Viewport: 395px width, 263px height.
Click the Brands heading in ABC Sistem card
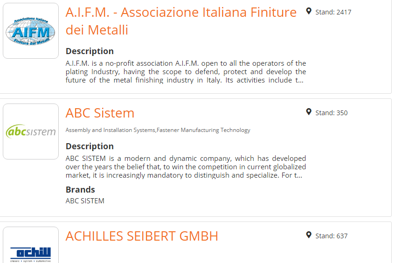(x=80, y=189)
